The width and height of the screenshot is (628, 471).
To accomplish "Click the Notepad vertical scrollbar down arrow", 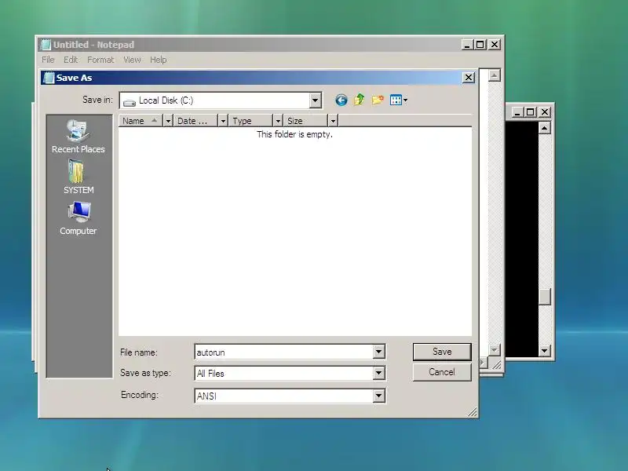I will pos(495,349).
